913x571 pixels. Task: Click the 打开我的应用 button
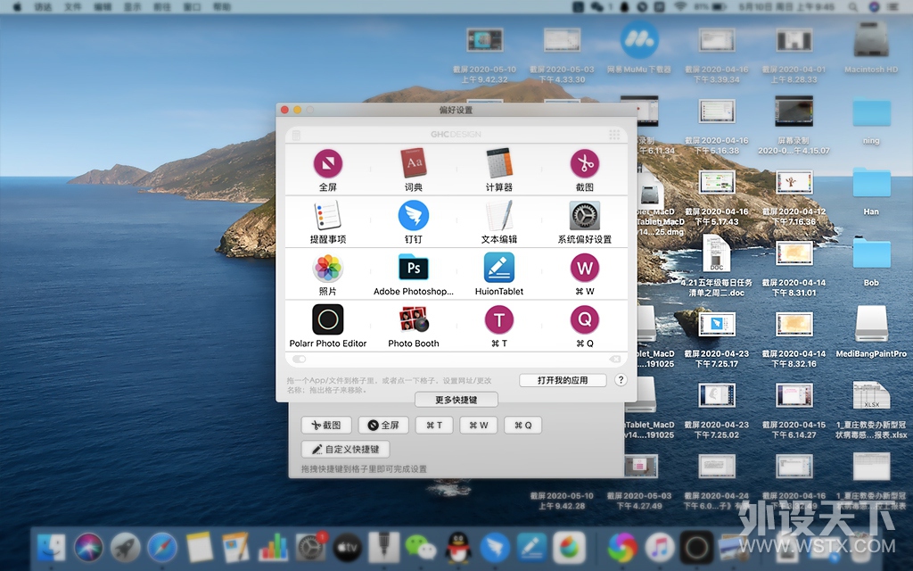(563, 380)
